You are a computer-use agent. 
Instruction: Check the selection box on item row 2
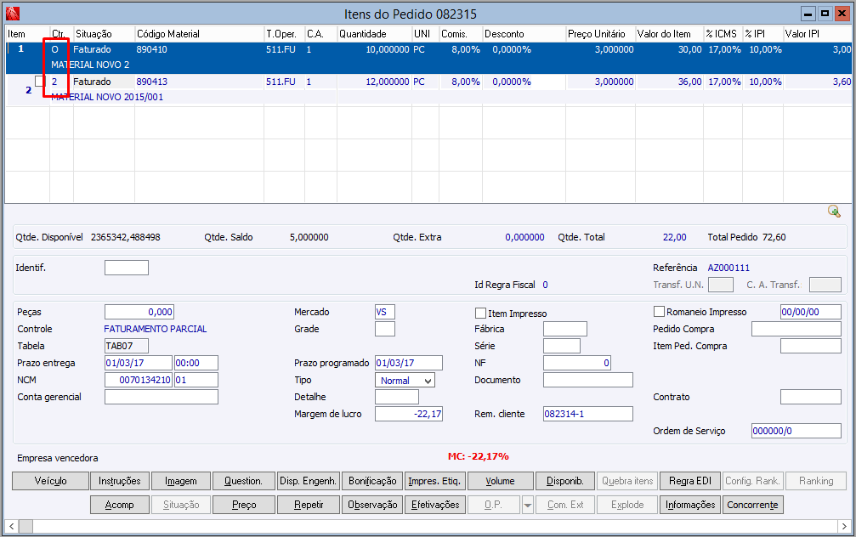(40, 82)
